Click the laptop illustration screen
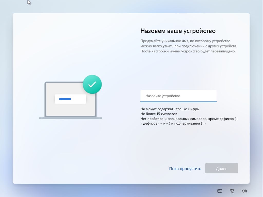Viewport: 263px width, 197px height. point(70,99)
